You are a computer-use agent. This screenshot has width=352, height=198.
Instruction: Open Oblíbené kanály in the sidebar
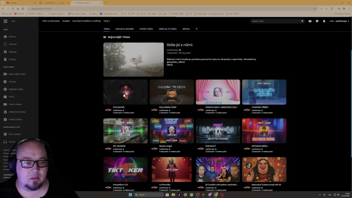[x=15, y=112]
